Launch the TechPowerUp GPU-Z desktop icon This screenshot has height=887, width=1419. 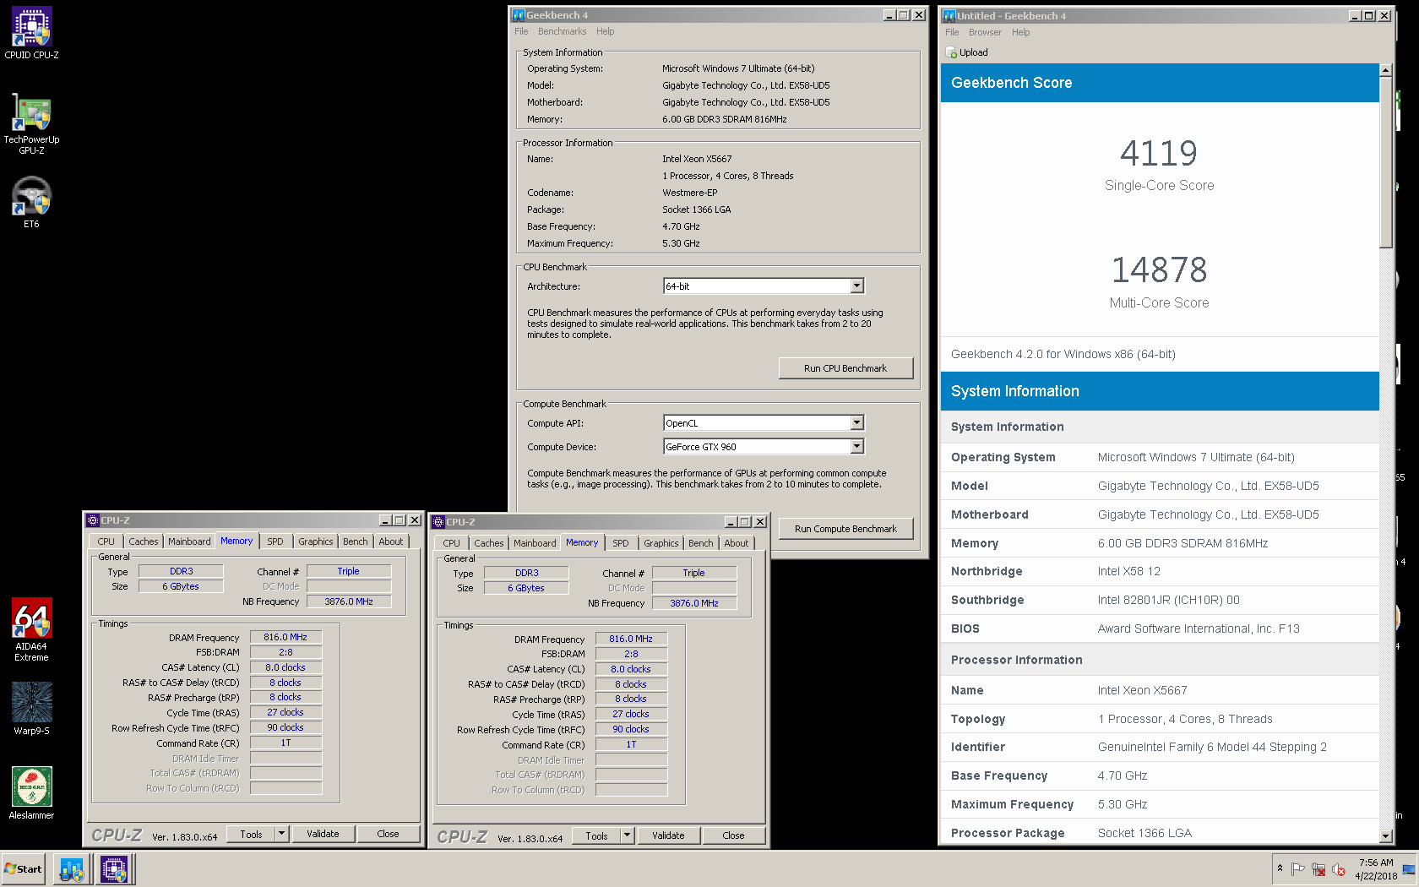[x=31, y=122]
